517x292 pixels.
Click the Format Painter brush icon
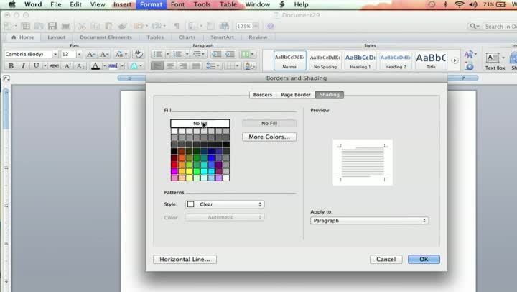tap(123, 26)
